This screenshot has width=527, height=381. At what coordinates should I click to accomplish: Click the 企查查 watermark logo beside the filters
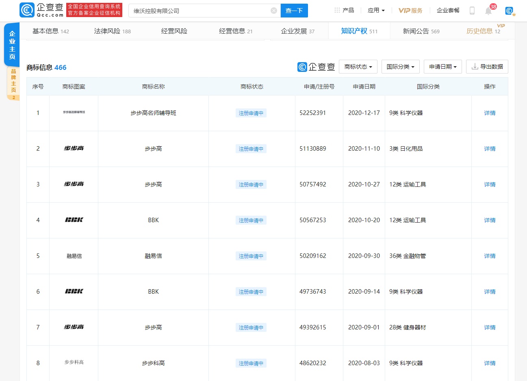(x=316, y=66)
